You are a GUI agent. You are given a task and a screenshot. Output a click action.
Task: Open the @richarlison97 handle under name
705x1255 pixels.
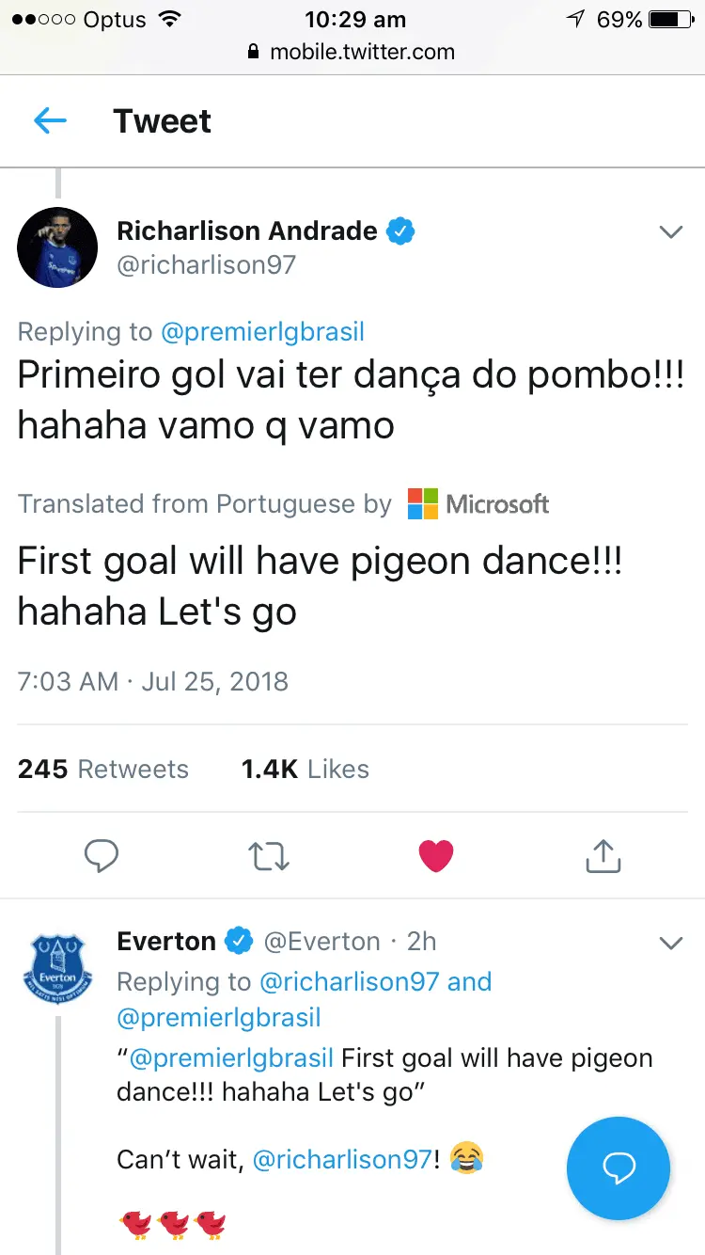pos(206,265)
